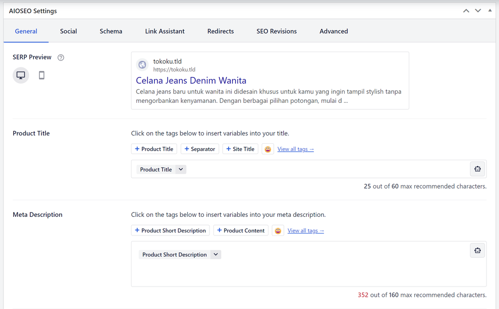
Task: Add the Product Content tag to the description
Action: click(240, 230)
